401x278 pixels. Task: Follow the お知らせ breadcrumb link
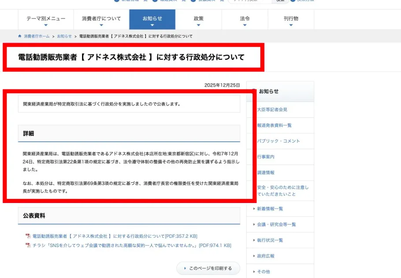[64, 36]
